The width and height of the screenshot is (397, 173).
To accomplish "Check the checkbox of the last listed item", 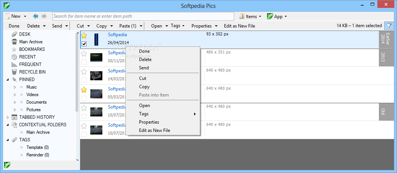I will coord(84,134).
